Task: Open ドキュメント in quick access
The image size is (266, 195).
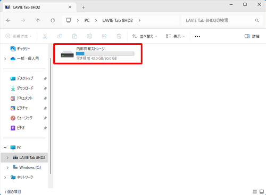Action: (21, 98)
